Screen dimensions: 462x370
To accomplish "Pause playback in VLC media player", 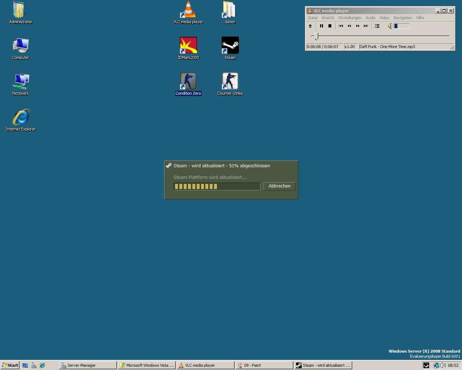I will pos(321,26).
